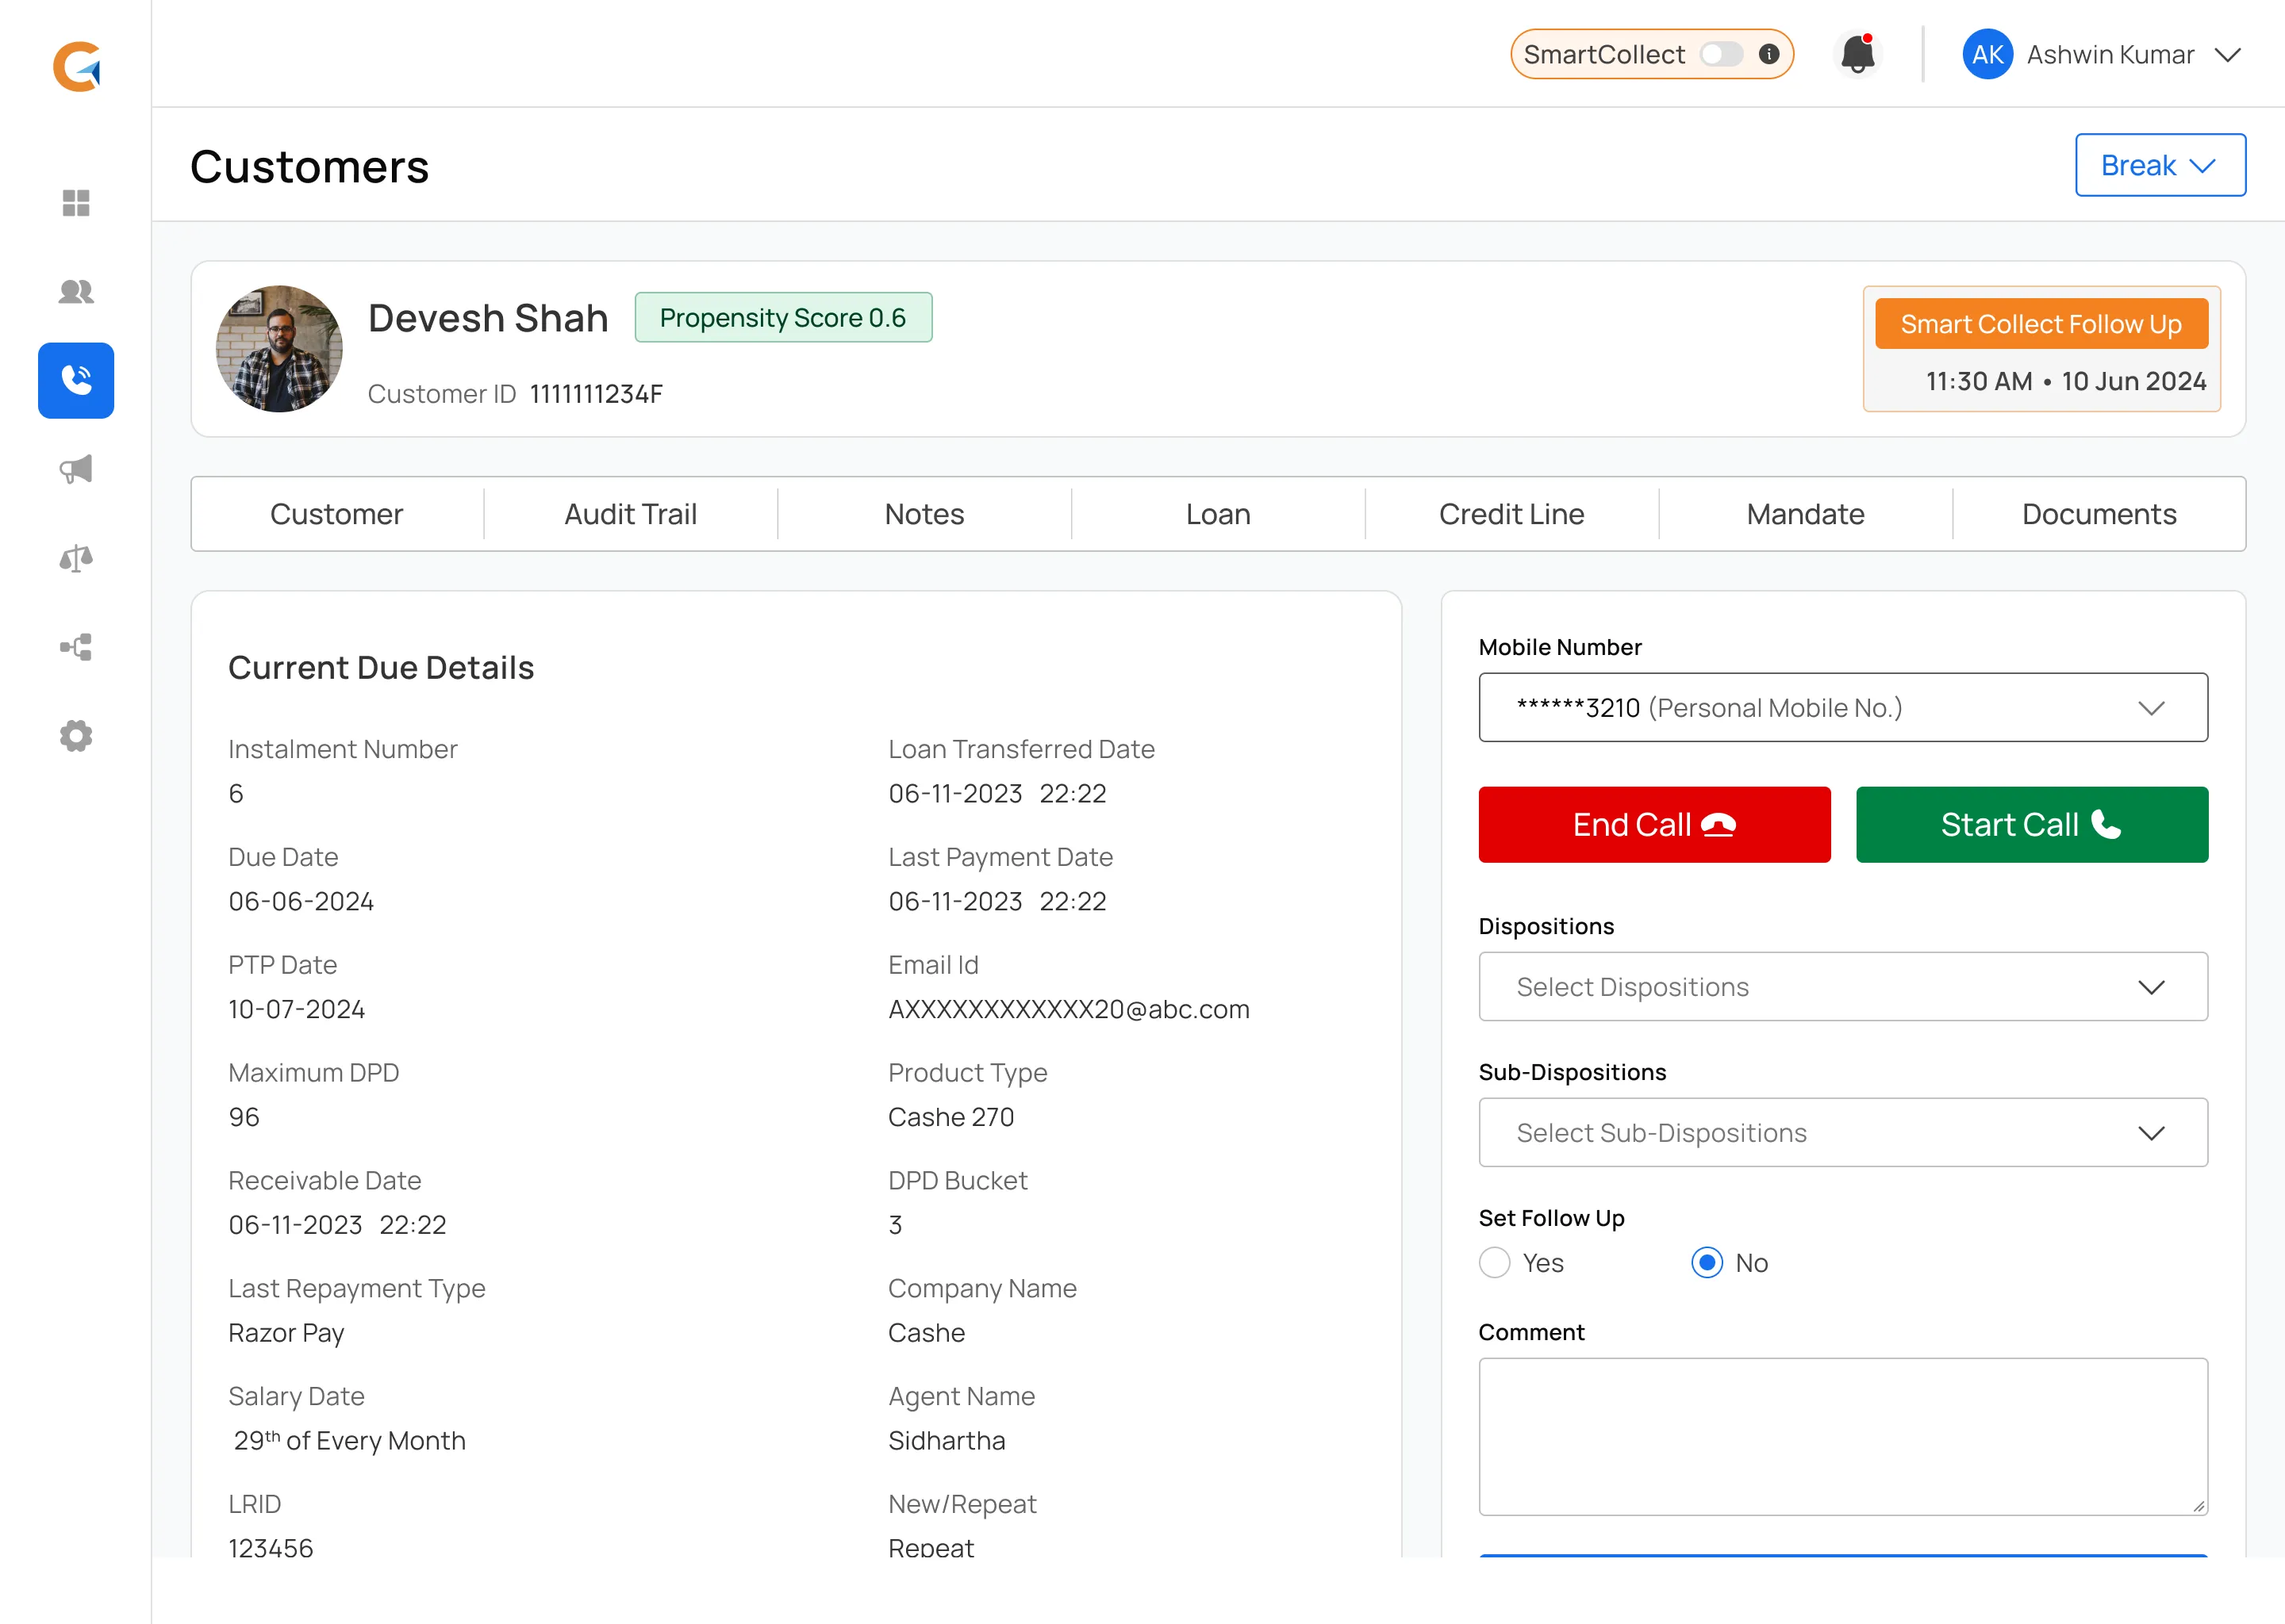Open the megaphone campaigns icon
This screenshot has height=1624, width=2285.
[x=76, y=469]
